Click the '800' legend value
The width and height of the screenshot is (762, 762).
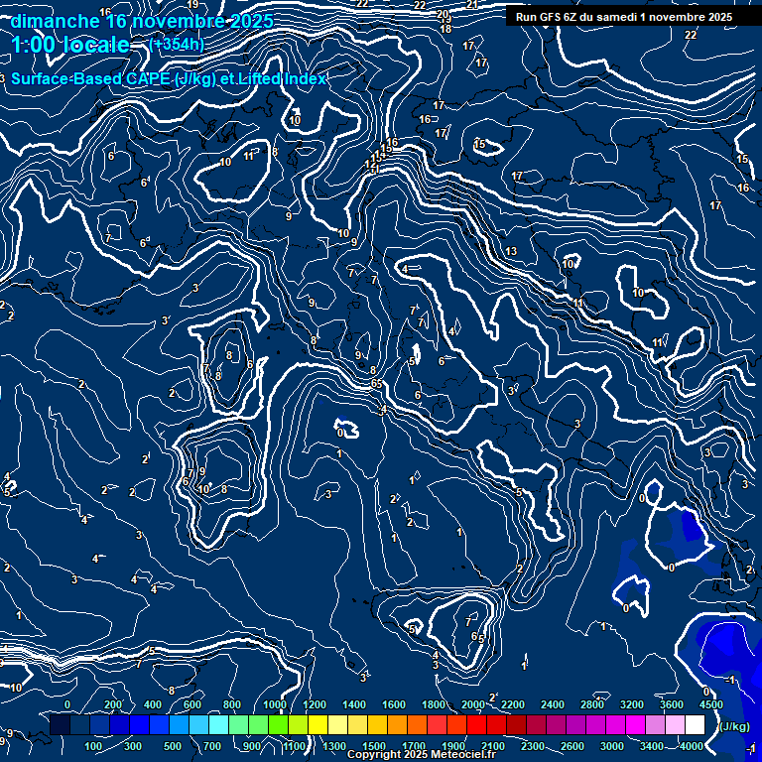[232, 704]
